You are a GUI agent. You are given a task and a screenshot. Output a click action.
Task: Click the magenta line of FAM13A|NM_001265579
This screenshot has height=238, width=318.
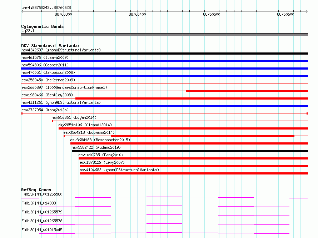pos(164,215)
